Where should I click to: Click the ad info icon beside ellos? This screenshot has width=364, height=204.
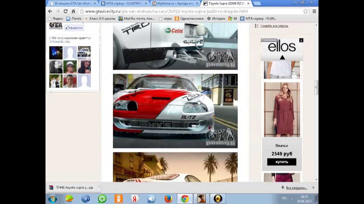pos(301,40)
